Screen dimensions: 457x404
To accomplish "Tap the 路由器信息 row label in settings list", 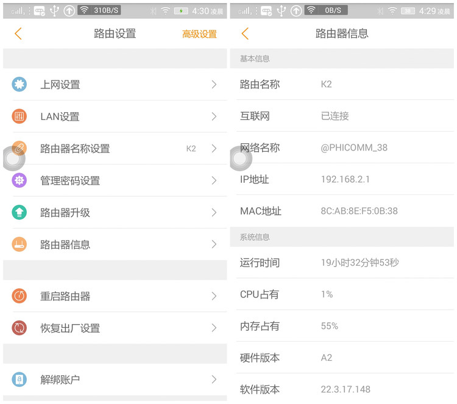I will point(65,244).
